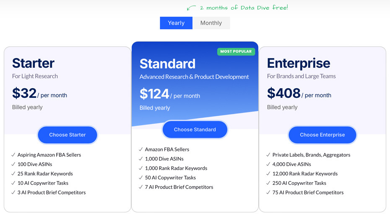Click 'Advanced Research & Product Development' subtitle
The width and height of the screenshot is (390, 217).
(x=194, y=77)
